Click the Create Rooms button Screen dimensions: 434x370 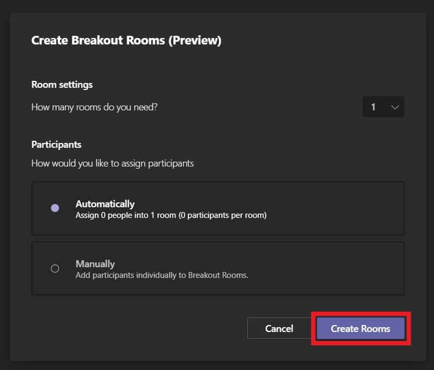click(361, 328)
